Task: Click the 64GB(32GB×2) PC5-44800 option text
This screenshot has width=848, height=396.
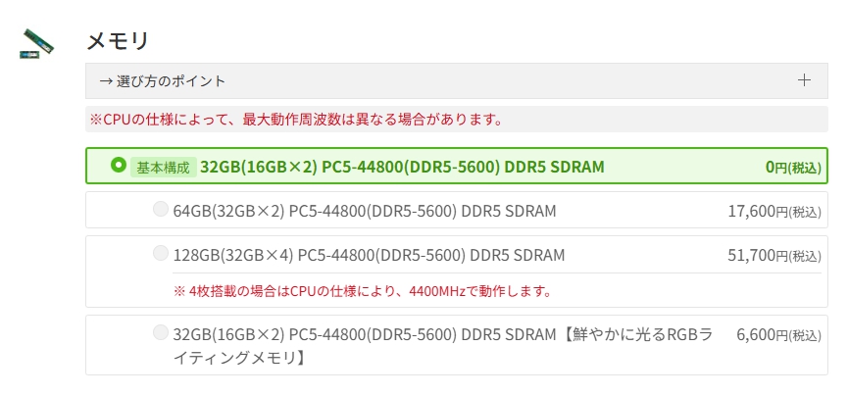Action: point(364,210)
